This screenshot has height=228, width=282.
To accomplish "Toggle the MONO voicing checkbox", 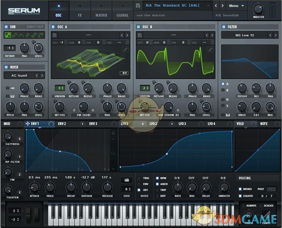I will [240, 189].
